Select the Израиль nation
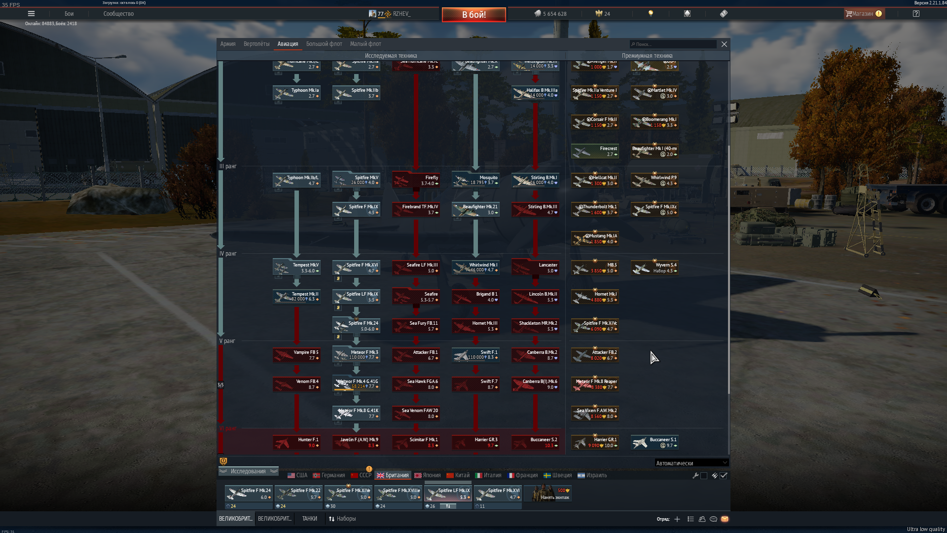Viewport: 947px width, 533px height. pos(592,475)
